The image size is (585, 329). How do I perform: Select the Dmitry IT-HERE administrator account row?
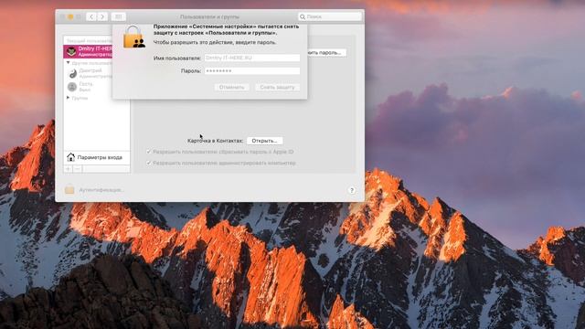88,51
